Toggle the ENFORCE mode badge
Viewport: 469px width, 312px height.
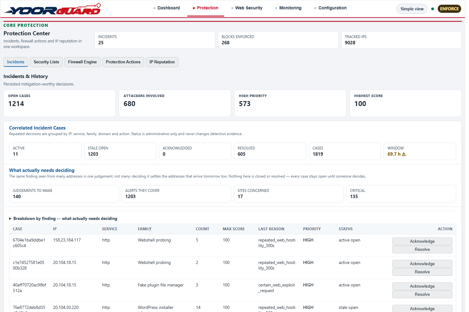(x=449, y=9)
